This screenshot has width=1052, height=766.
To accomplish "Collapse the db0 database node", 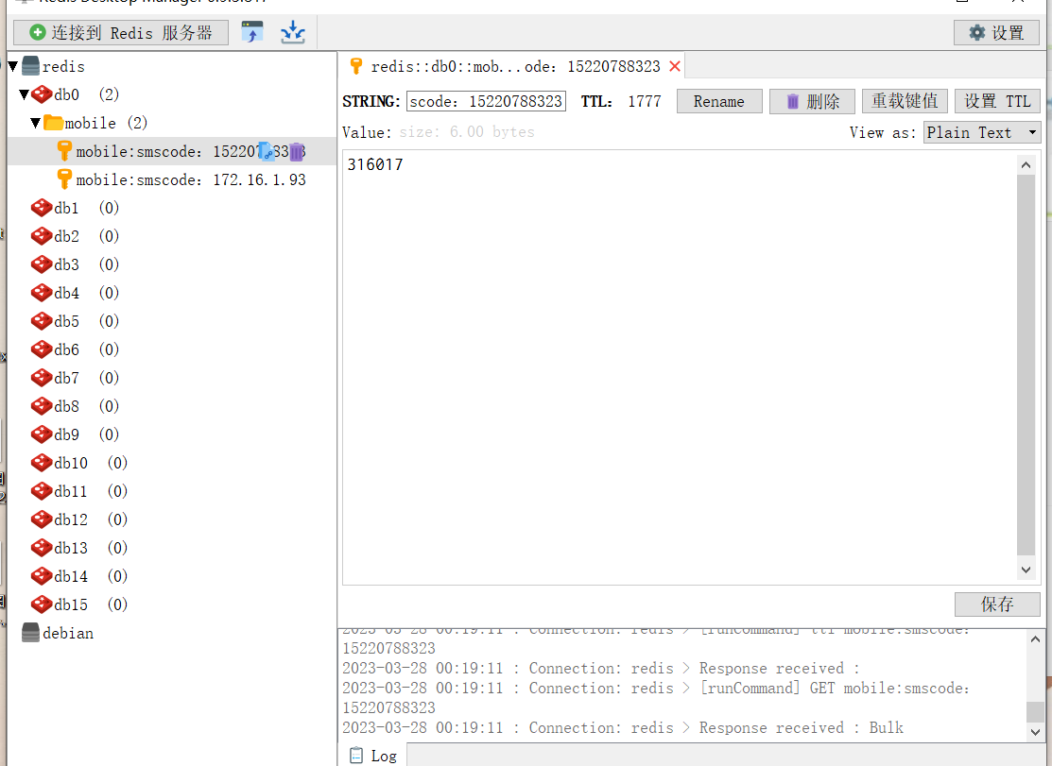I will (25, 94).
